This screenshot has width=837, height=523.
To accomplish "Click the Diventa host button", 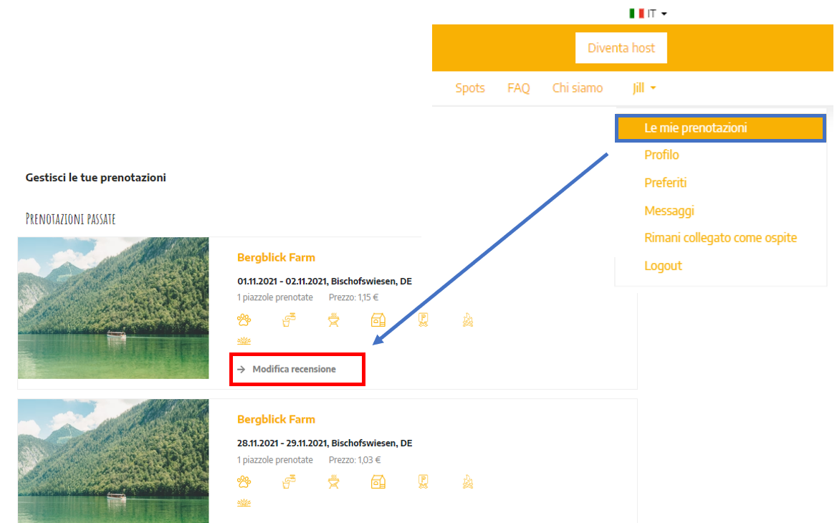I will 621,48.
